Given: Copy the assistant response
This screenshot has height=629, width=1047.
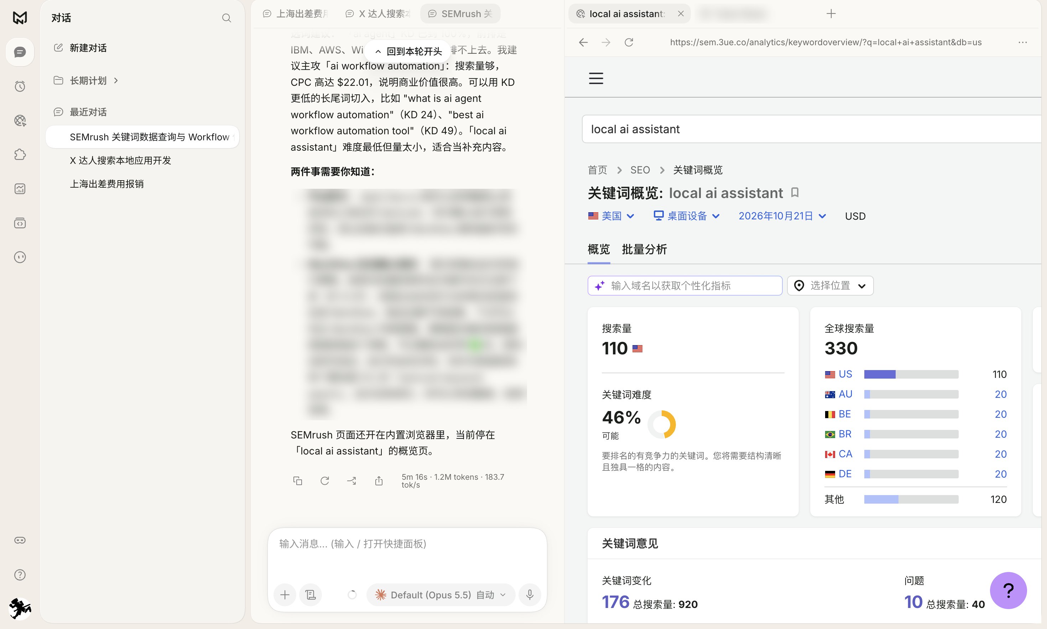Looking at the screenshot, I should coord(297,480).
